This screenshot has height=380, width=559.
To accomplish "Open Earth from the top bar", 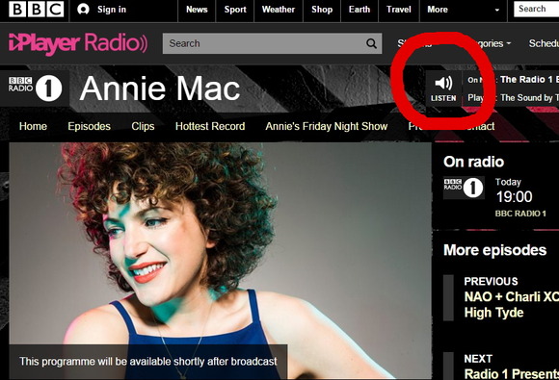I will (x=359, y=10).
